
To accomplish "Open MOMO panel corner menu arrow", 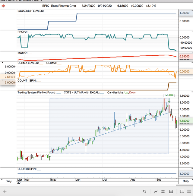I will click(x=192, y=52).
